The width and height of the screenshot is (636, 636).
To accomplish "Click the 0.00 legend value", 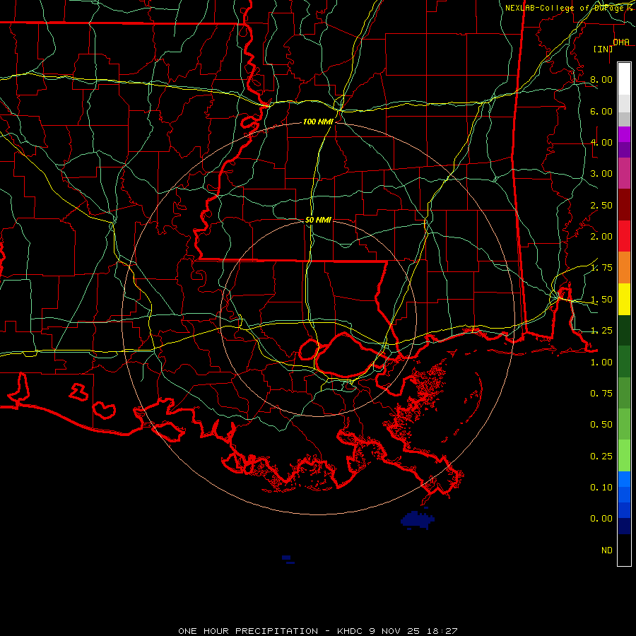I will click(601, 519).
